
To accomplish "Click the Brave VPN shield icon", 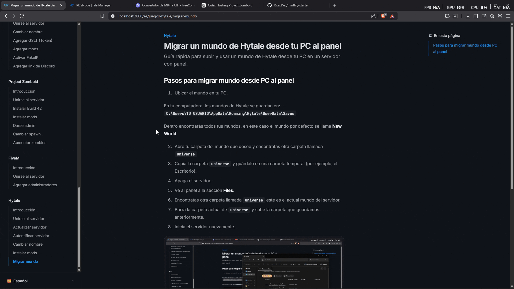I will (x=500, y=16).
